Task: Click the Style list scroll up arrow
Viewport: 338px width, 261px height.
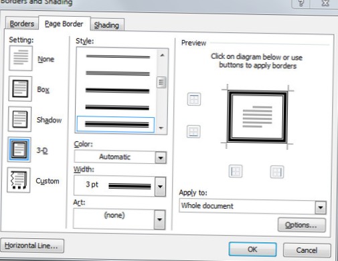Action: click(162, 55)
